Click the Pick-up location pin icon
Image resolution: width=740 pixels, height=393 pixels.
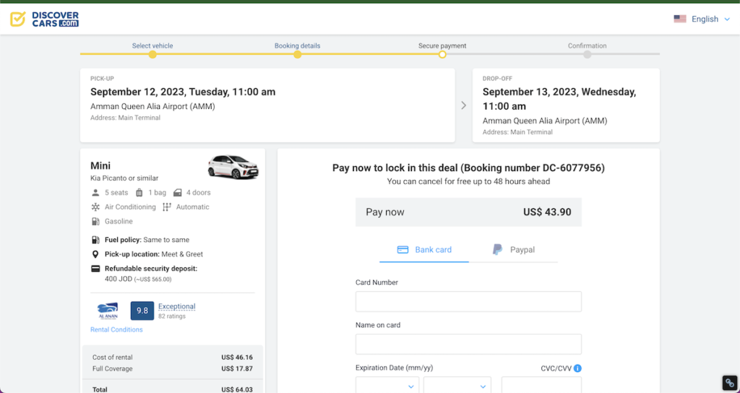coord(95,254)
